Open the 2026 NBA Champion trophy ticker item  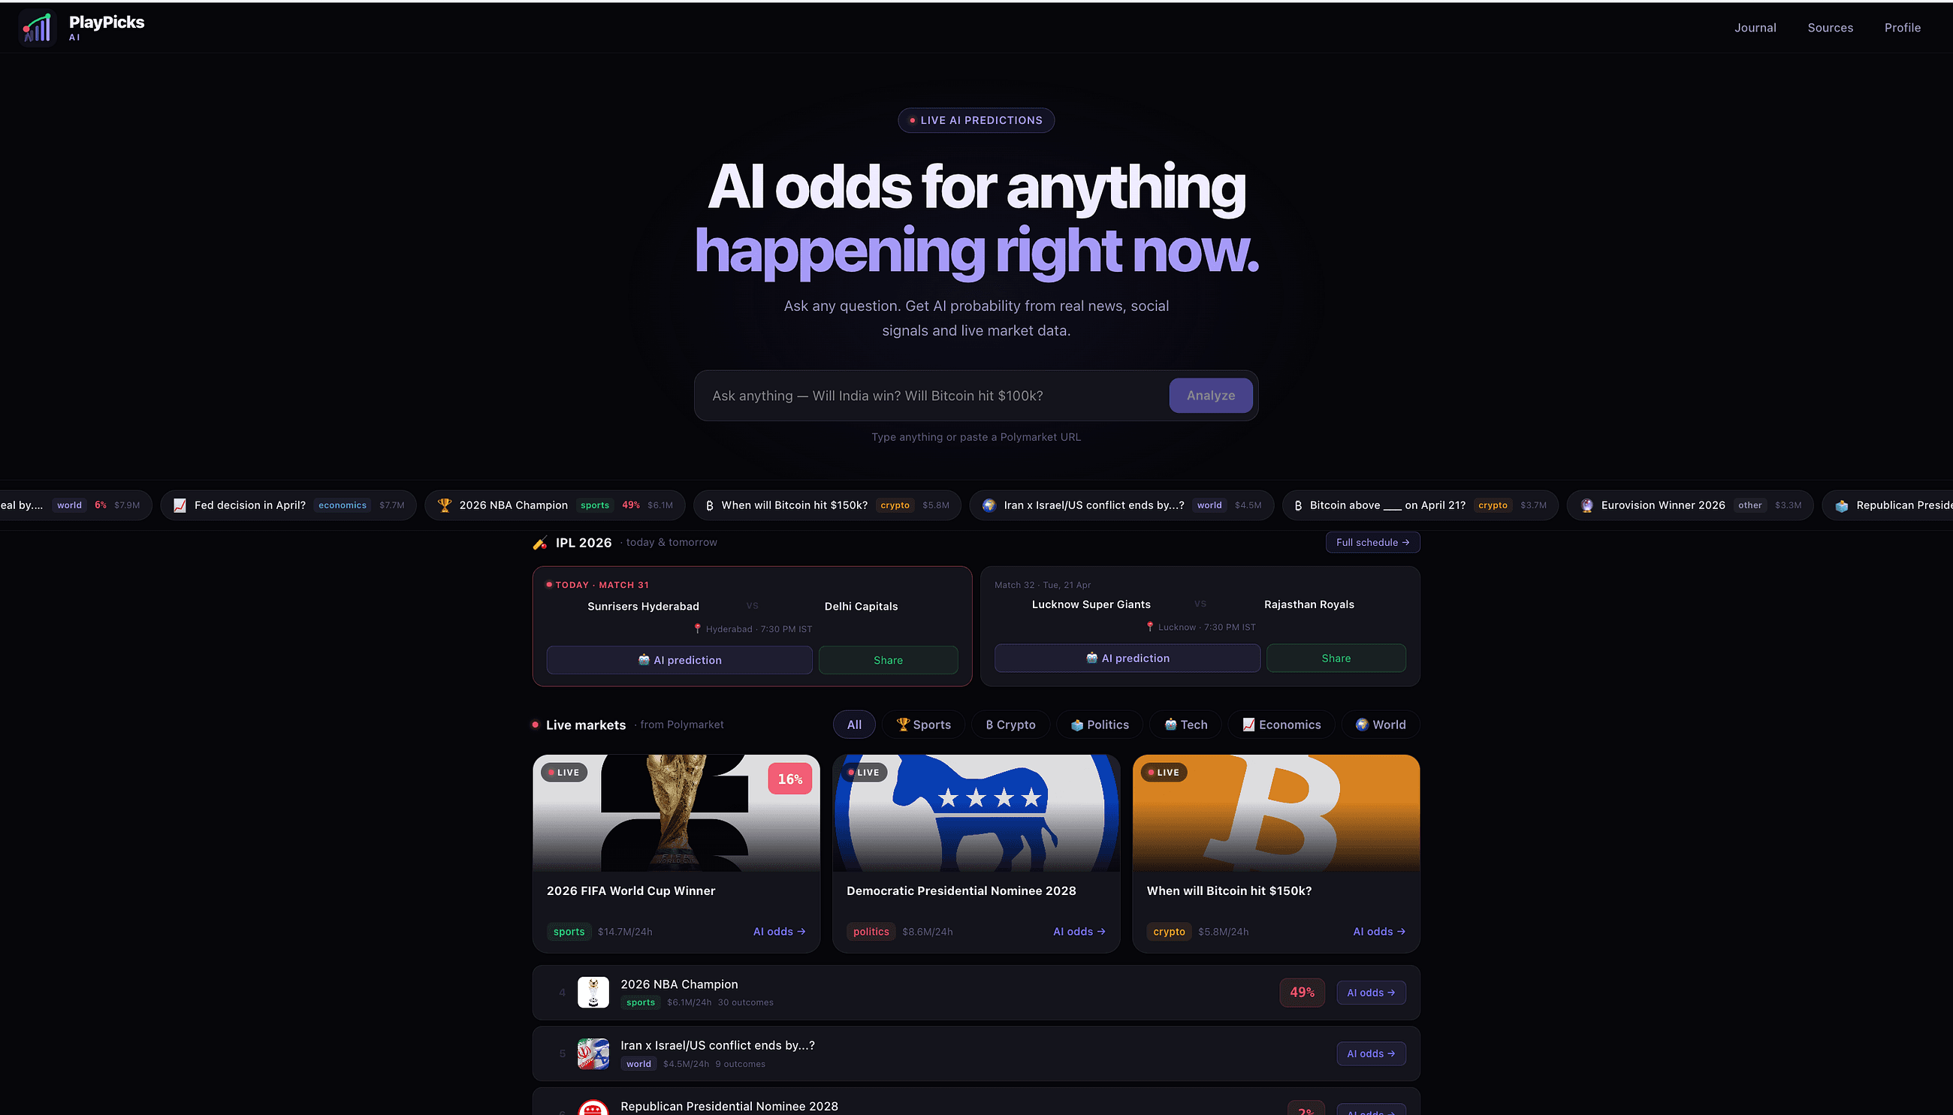555,505
